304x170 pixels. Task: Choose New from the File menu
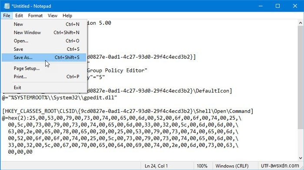pos(44,24)
